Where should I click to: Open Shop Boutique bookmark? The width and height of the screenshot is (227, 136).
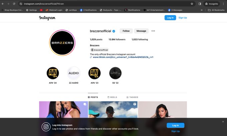tap(12, 10)
